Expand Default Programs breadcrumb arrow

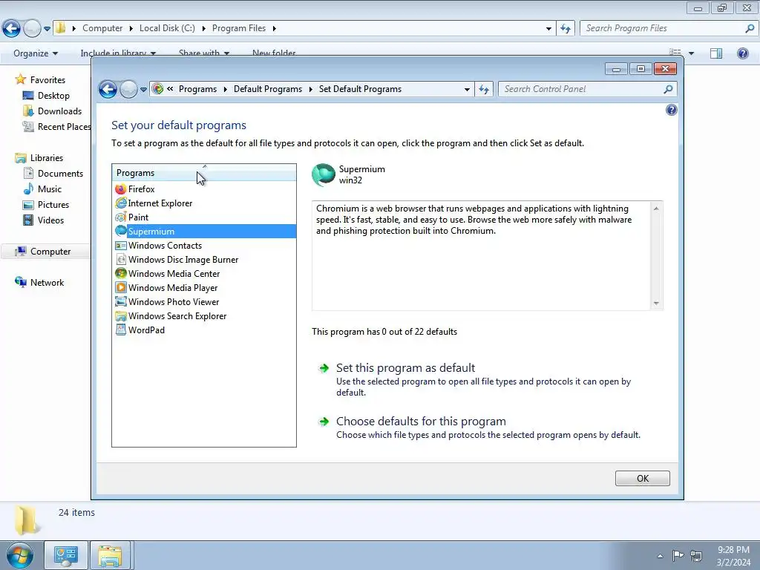point(310,89)
